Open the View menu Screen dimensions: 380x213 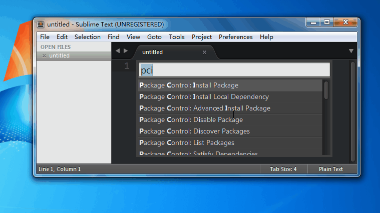tap(133, 37)
